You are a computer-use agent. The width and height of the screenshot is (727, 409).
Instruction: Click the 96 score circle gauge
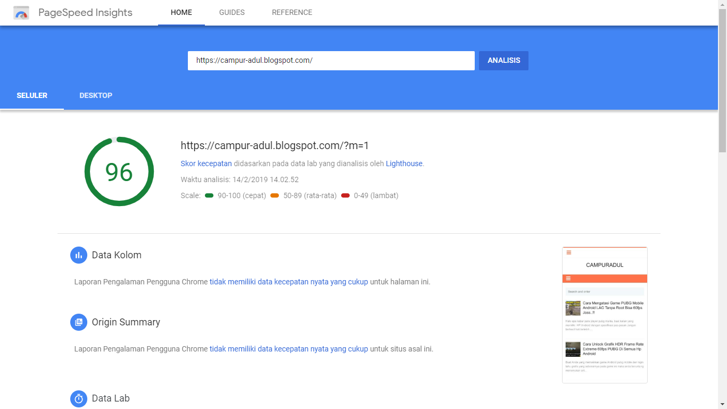pyautogui.click(x=119, y=171)
